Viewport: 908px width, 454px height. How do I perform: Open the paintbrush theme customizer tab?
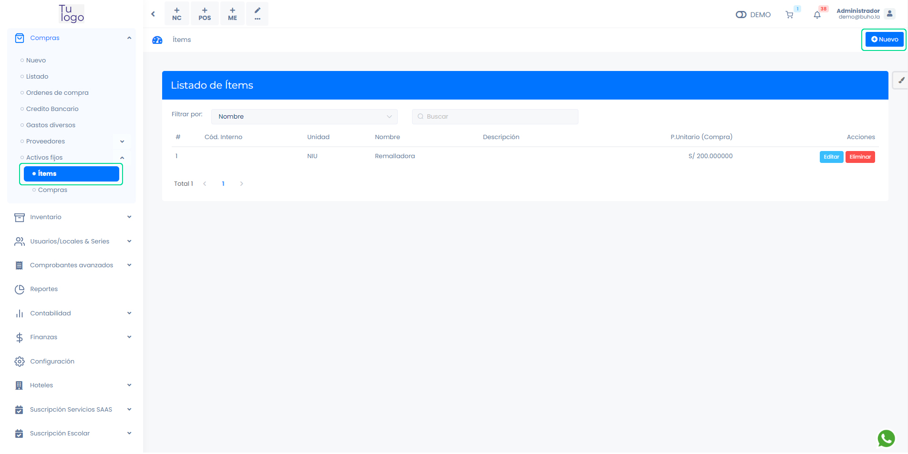(x=901, y=81)
